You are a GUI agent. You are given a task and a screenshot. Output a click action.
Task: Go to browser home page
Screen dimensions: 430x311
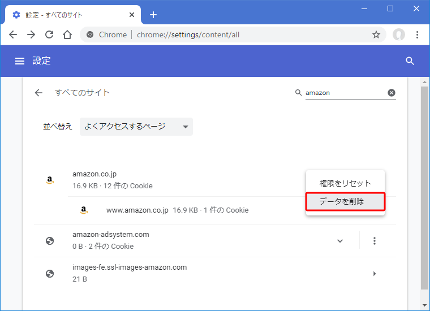click(67, 34)
